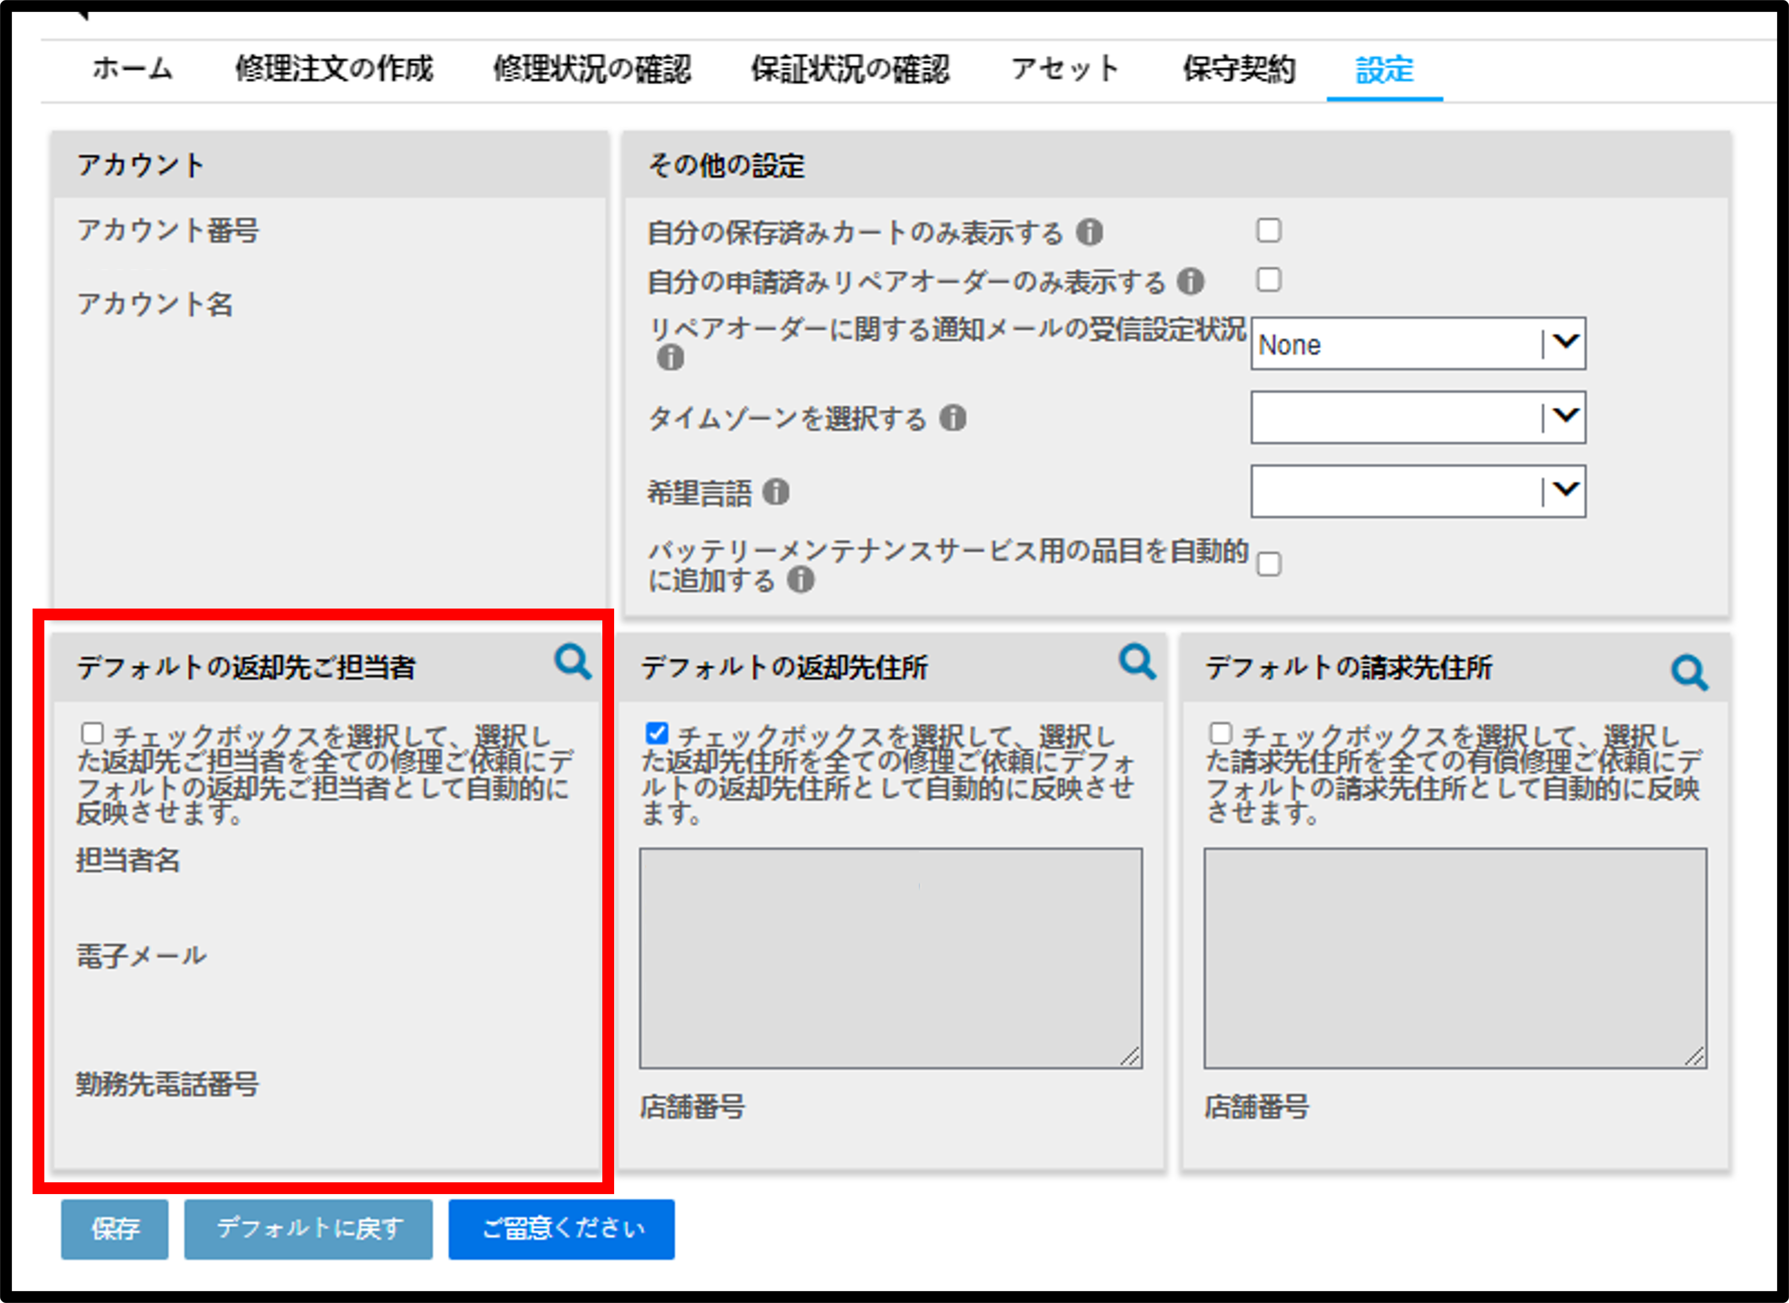Click the search icon for デフォルトの返却先ご担当者
Viewport: 1789px width, 1303px height.
pos(573,662)
